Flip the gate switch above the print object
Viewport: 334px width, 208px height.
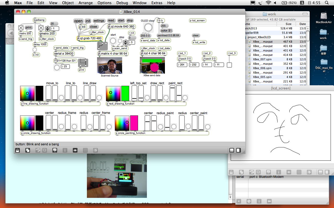pos(83,63)
